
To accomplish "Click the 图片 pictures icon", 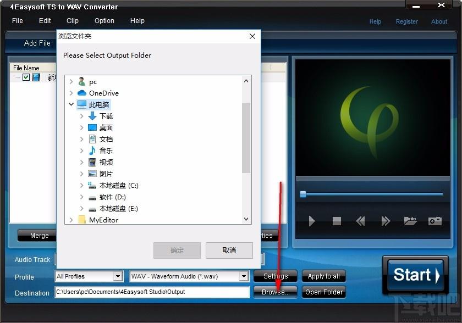I will 92,174.
